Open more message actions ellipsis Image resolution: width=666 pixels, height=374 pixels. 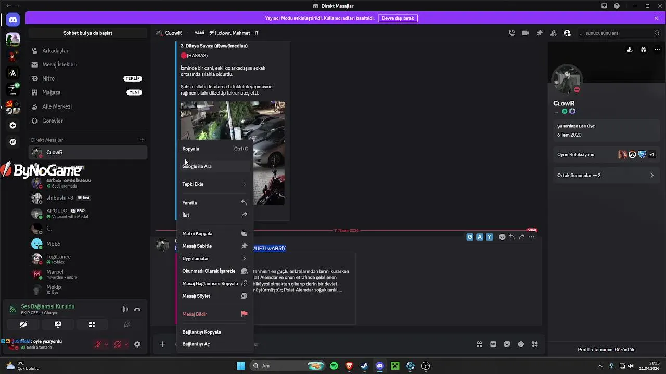[x=531, y=237]
